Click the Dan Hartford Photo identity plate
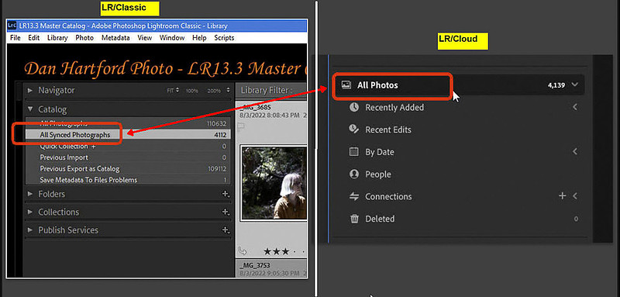 click(165, 69)
